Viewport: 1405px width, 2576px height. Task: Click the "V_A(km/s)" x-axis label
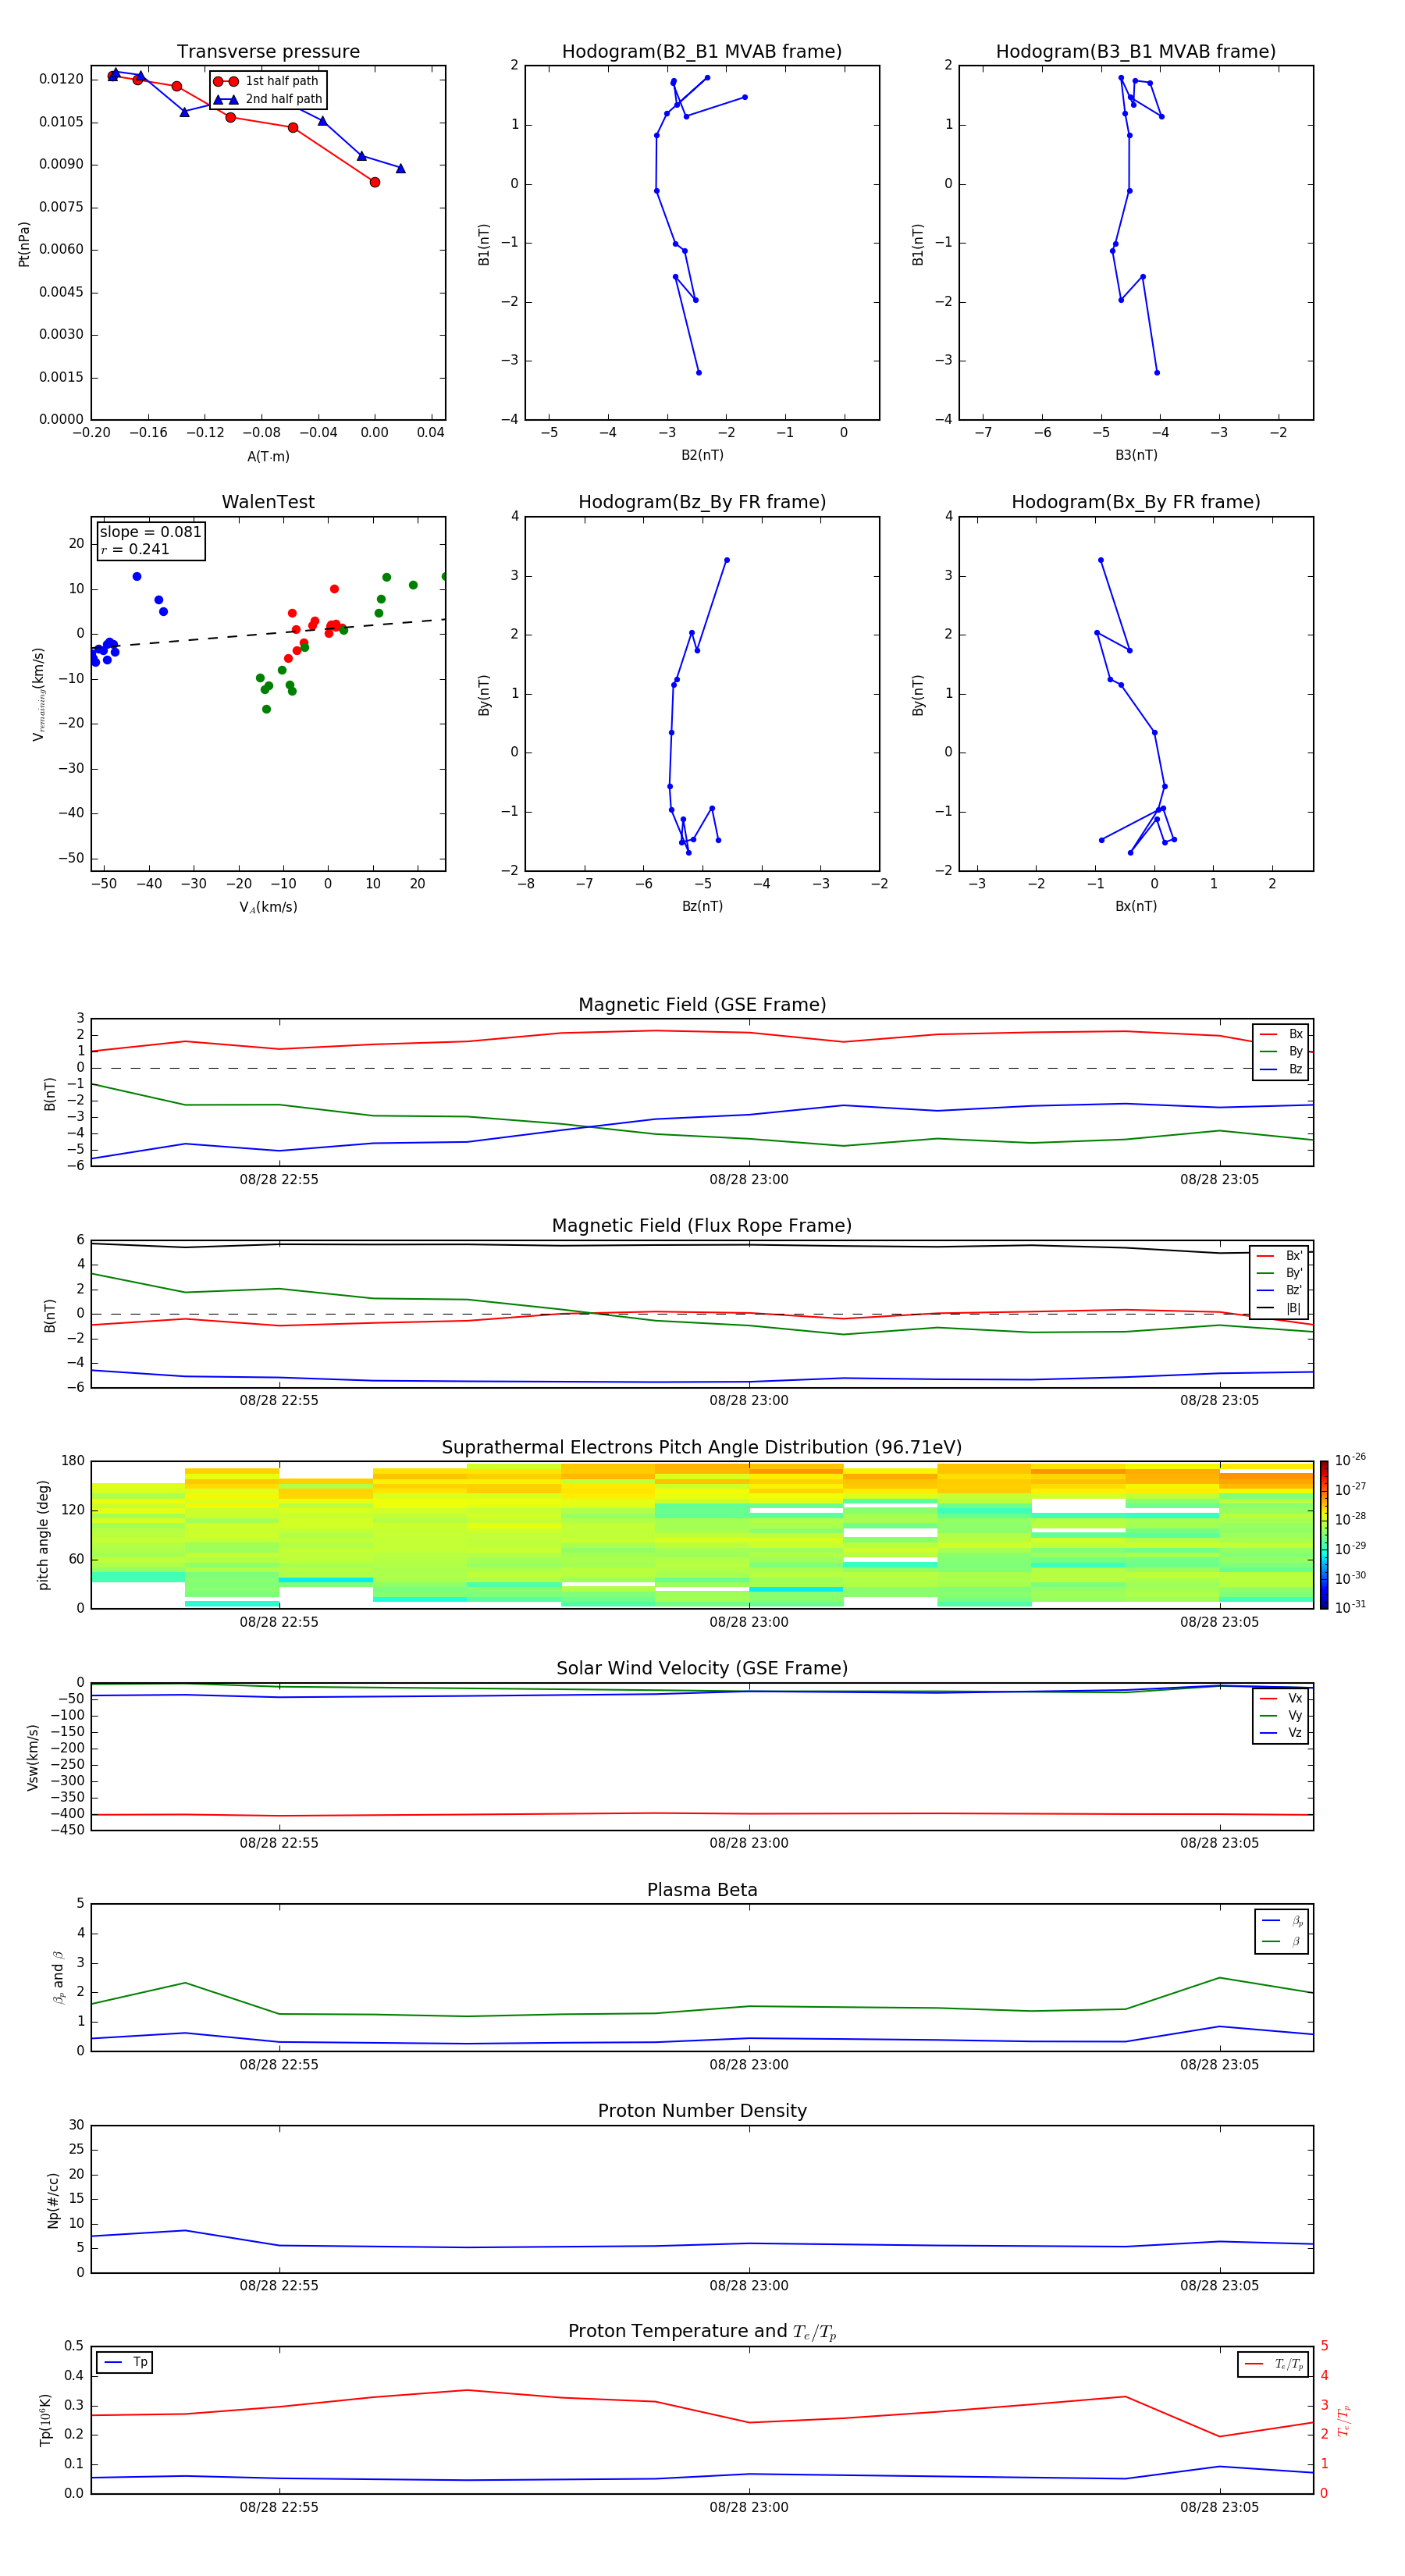pos(268,907)
